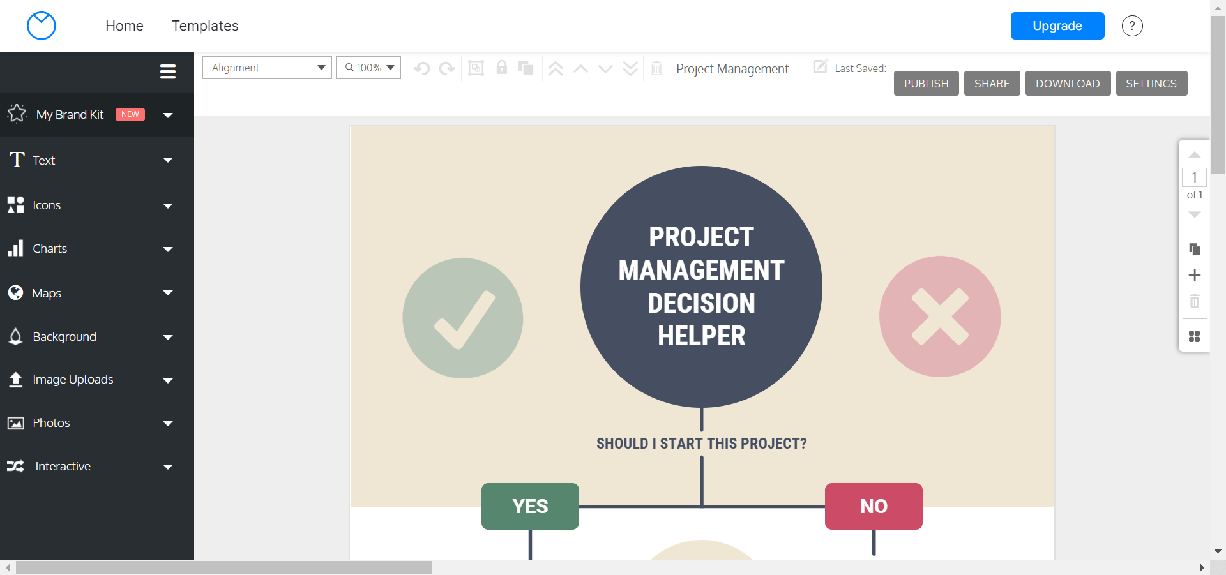
Task: Click the Project Management title text
Action: (738, 69)
